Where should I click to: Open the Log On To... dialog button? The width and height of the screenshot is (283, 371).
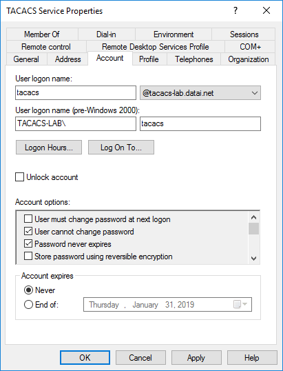coord(121,148)
